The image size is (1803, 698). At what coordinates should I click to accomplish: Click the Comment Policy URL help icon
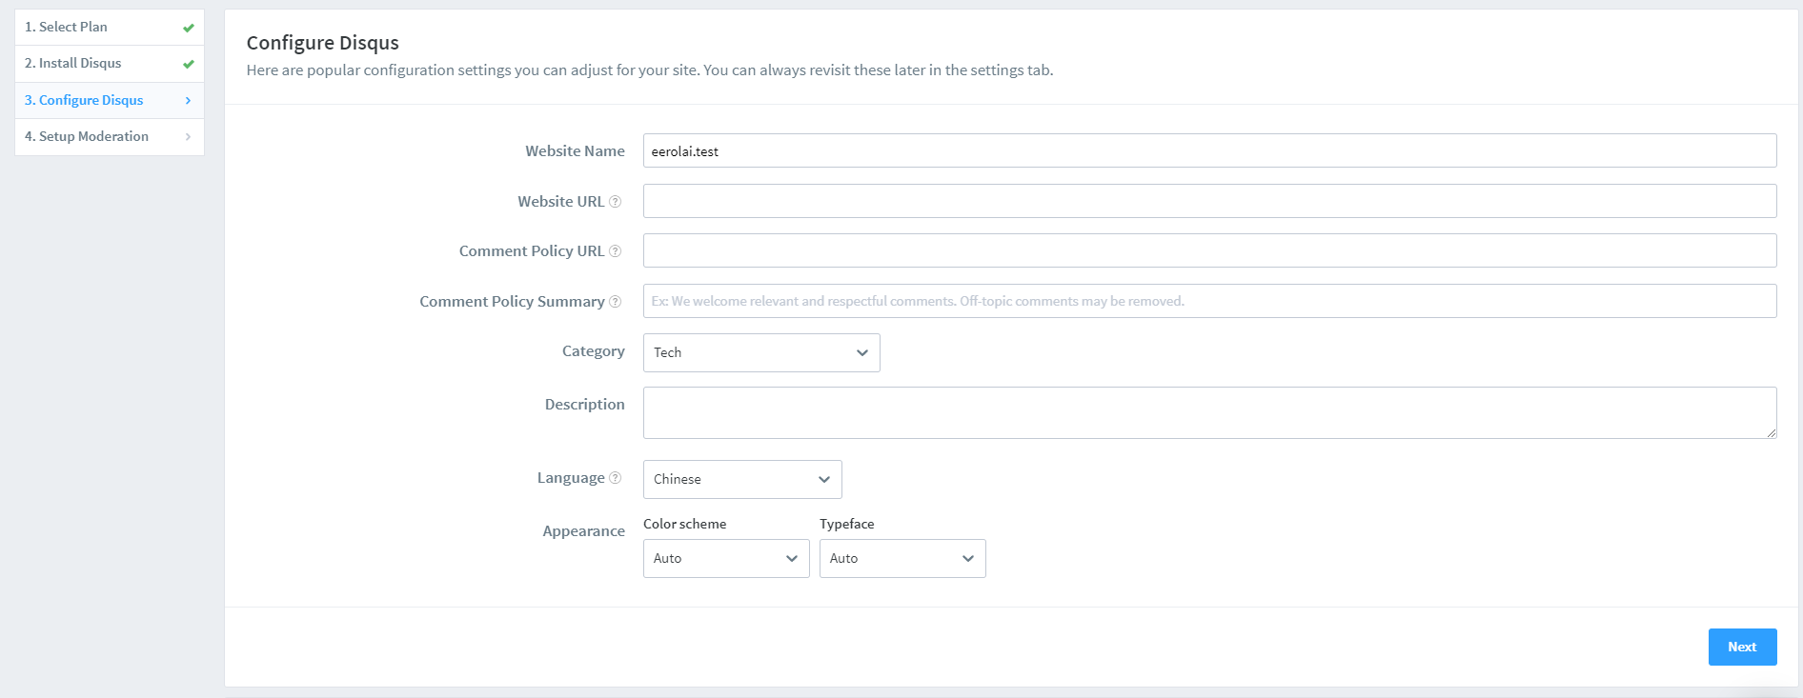click(615, 251)
